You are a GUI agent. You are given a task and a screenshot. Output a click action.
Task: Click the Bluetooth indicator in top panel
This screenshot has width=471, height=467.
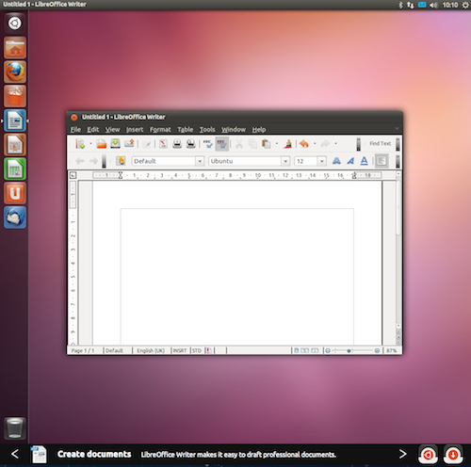click(x=400, y=5)
